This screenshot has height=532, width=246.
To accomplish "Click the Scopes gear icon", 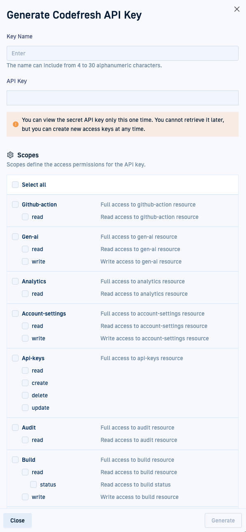I will click(11, 155).
